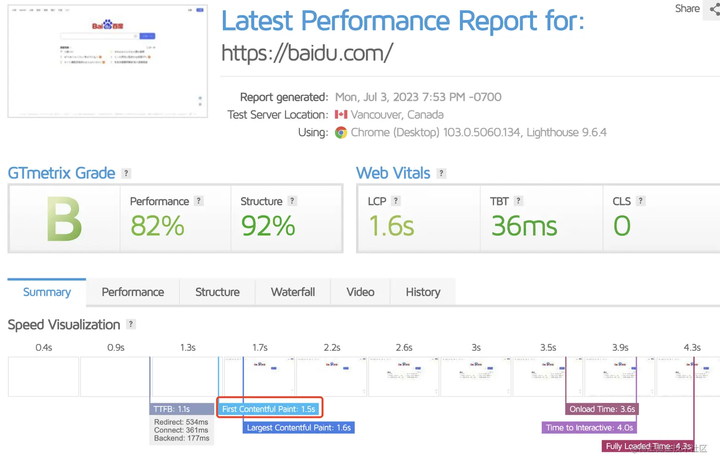Click the 2.6s filmstrip frame

[x=403, y=376]
